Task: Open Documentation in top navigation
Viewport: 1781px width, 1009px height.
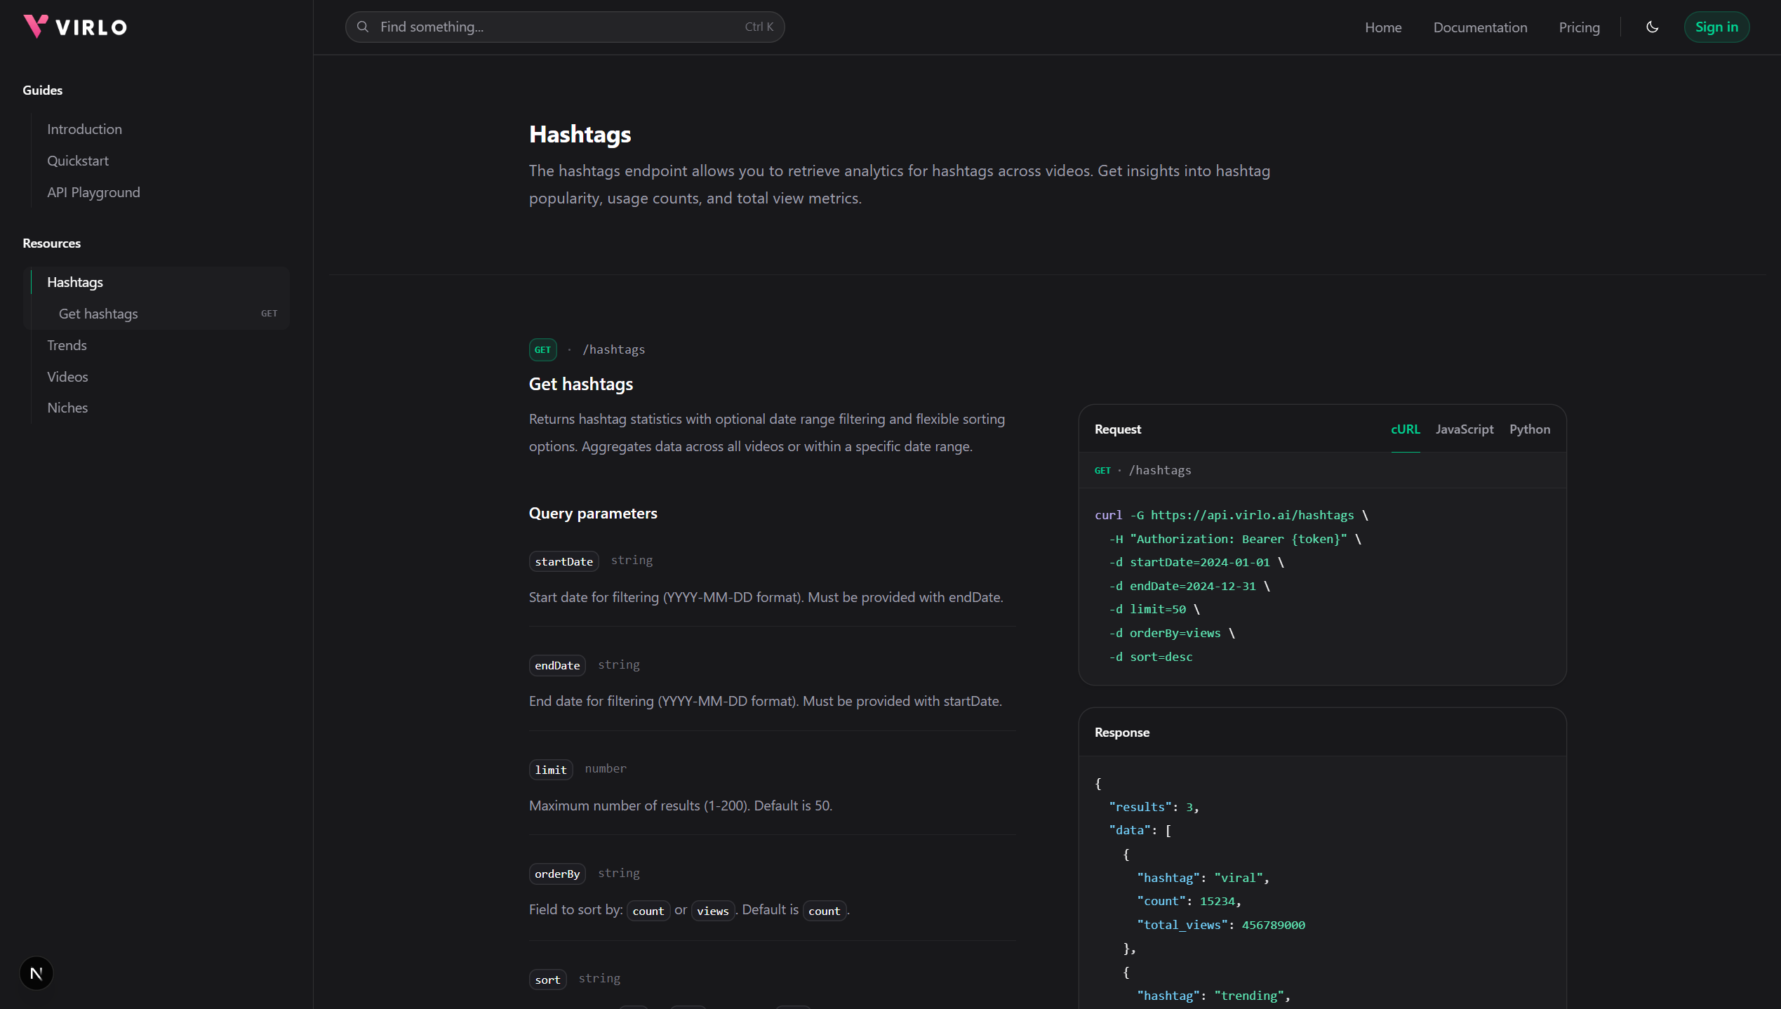Action: [1479, 27]
